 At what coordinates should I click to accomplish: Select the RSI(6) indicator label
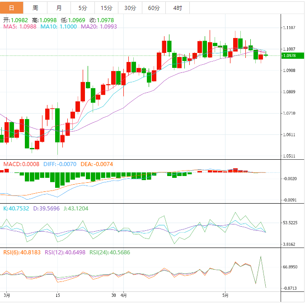click(22, 253)
